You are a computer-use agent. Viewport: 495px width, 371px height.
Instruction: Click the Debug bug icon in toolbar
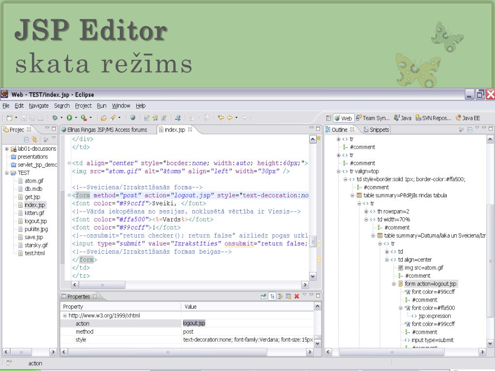(x=55, y=118)
